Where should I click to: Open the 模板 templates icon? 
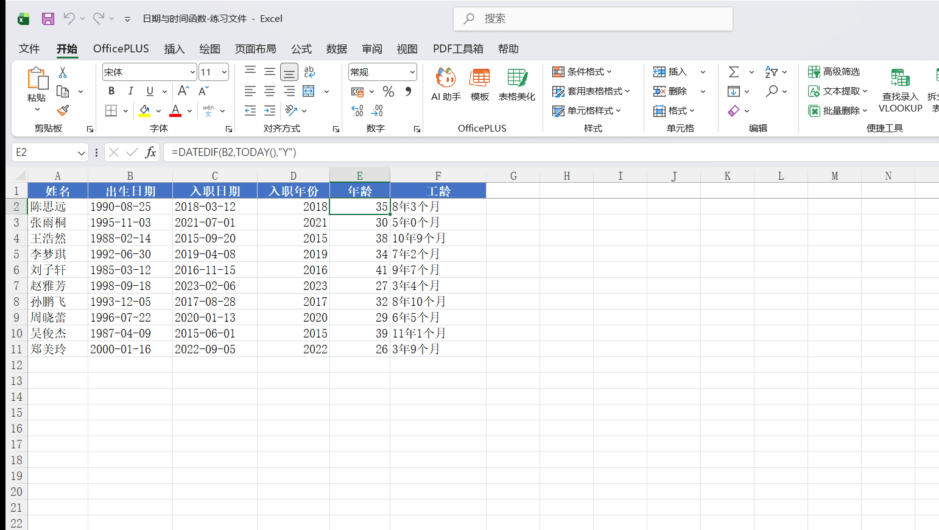[480, 84]
